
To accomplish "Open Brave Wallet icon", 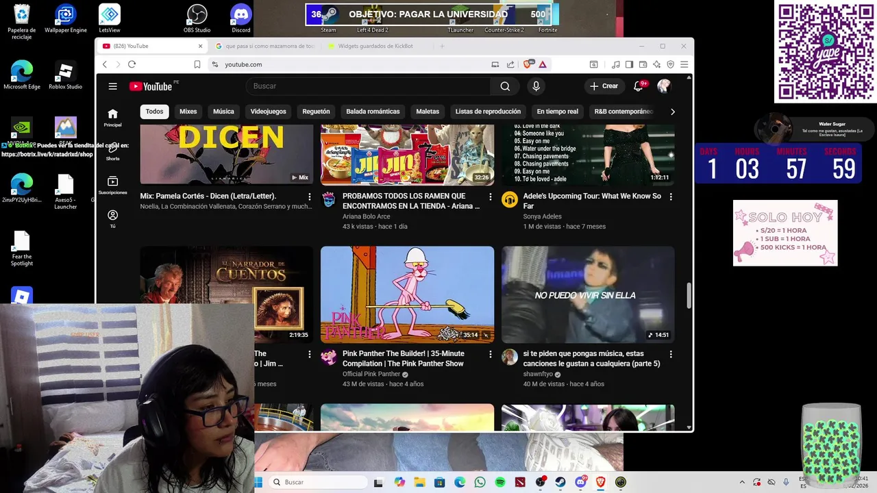I will pos(643,64).
